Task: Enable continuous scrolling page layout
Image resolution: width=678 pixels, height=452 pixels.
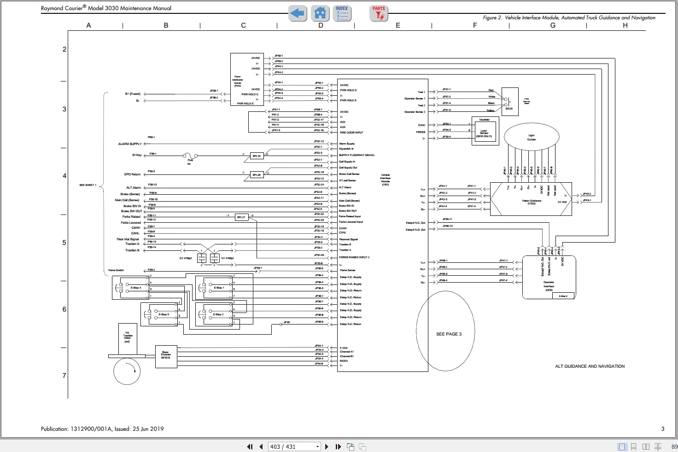Action: 634,446
